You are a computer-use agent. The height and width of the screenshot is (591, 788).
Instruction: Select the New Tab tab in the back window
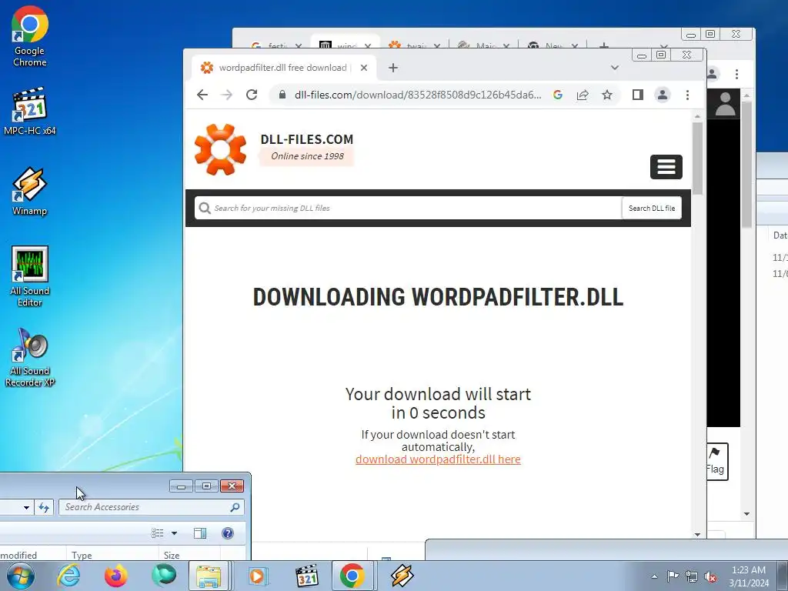553,45
